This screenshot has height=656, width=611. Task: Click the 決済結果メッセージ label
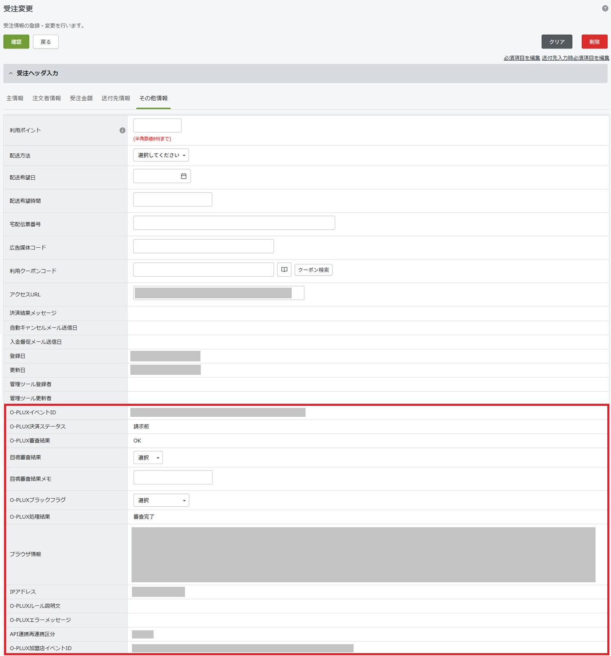pyautogui.click(x=33, y=313)
